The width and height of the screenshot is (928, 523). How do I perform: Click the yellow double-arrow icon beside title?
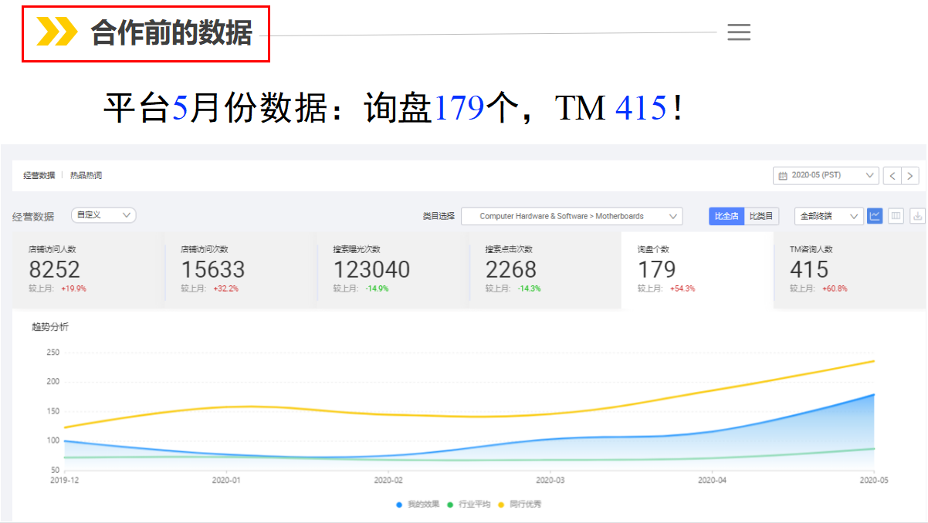pos(57,32)
